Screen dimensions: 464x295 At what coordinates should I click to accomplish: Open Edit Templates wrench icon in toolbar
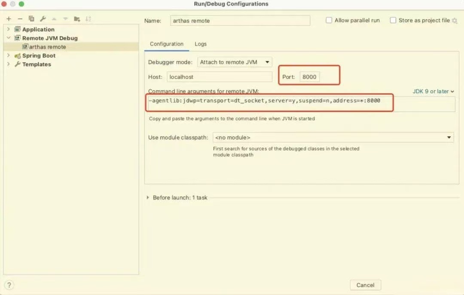click(43, 19)
